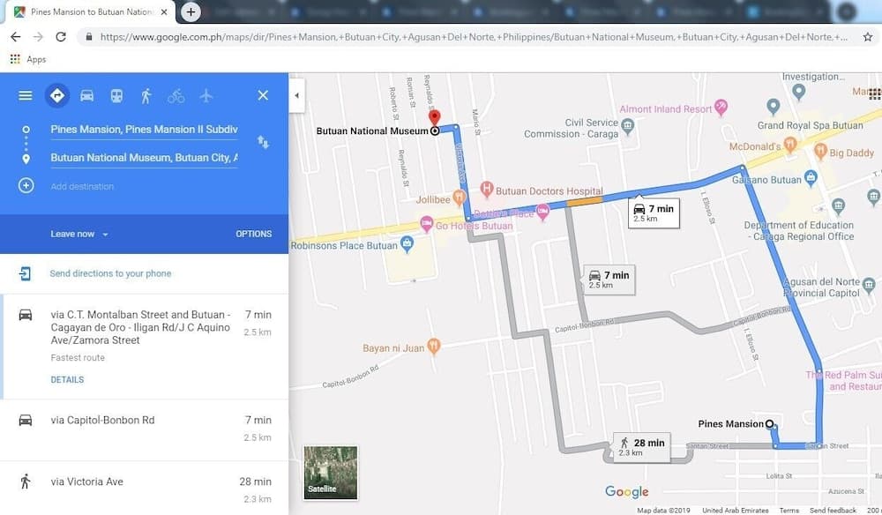The image size is (882, 515).
Task: Collapse the side panel arrow
Action: click(296, 95)
